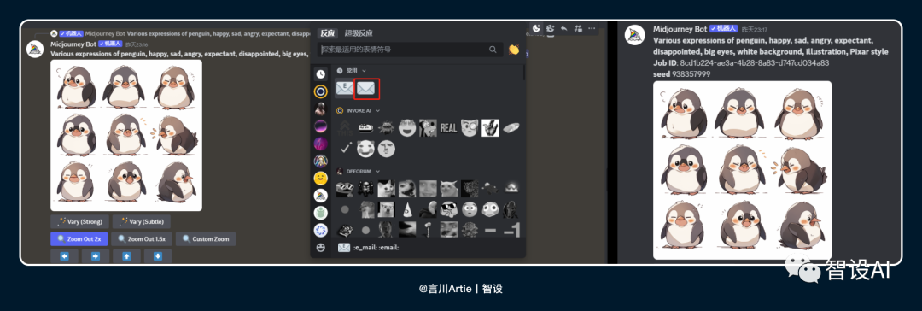Click Midjourney Bot avatar in left message

pyautogui.click(x=35, y=50)
